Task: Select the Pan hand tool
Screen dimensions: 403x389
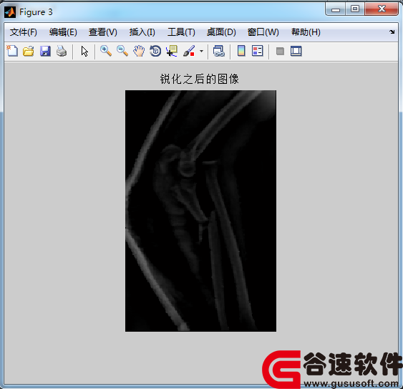Action: (x=139, y=51)
